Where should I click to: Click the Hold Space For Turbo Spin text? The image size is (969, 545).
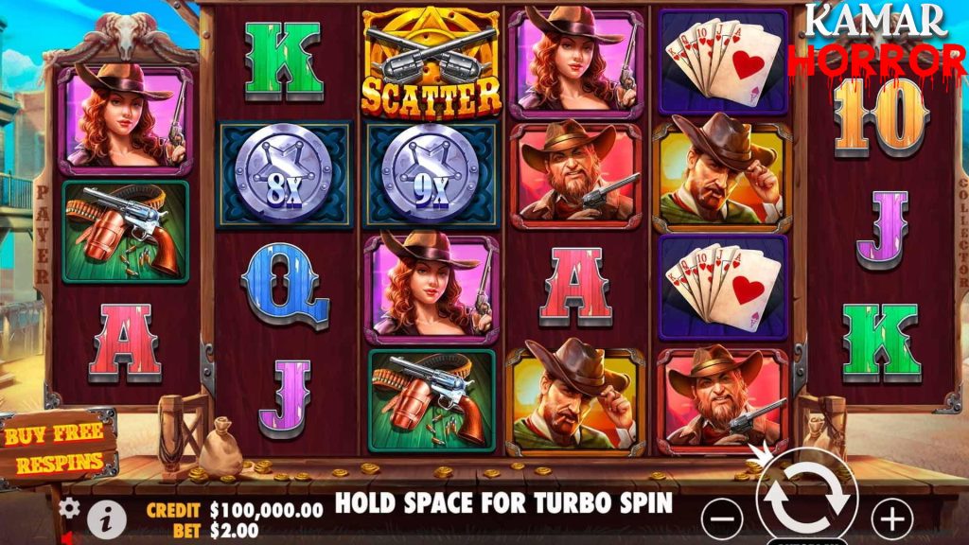(503, 503)
